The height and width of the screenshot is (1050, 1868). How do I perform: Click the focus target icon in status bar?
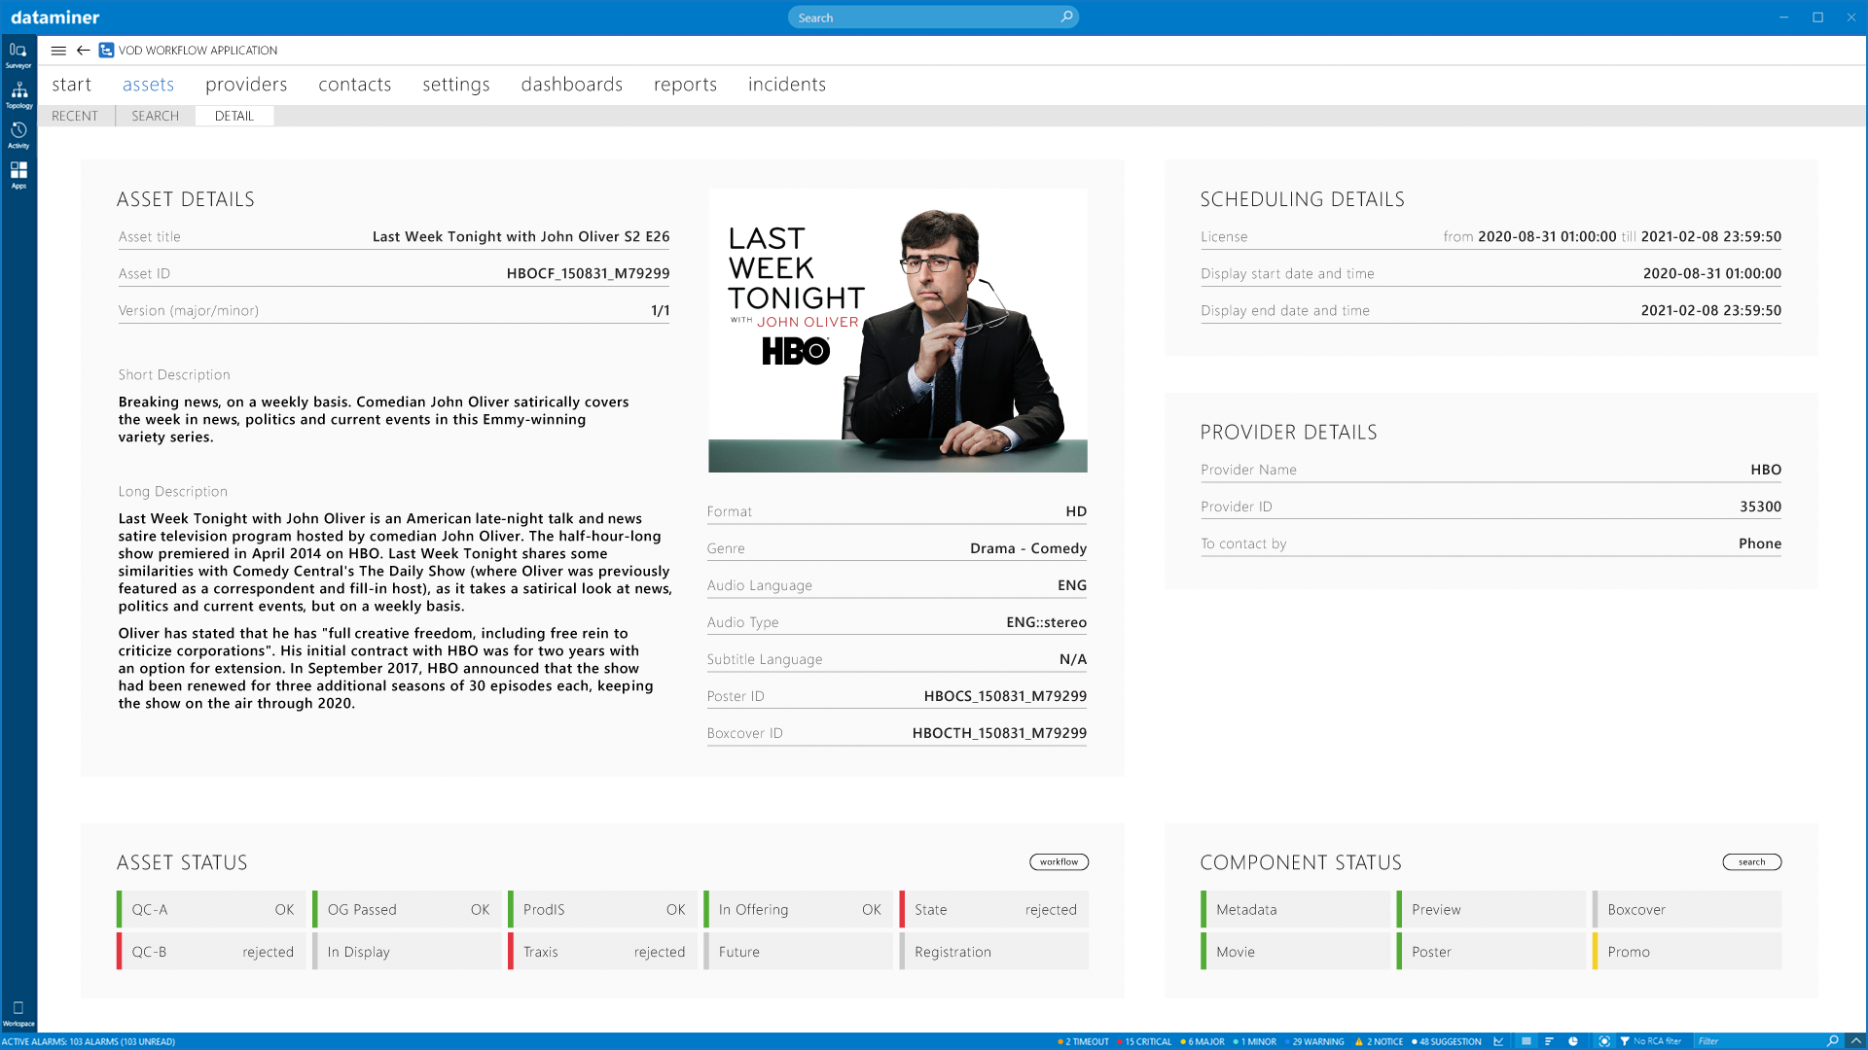point(1604,1041)
